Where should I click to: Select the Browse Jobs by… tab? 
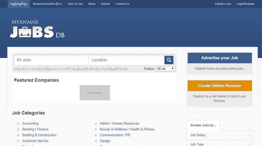pyautogui.click(x=203, y=125)
